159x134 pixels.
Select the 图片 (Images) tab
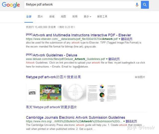point(40,16)
